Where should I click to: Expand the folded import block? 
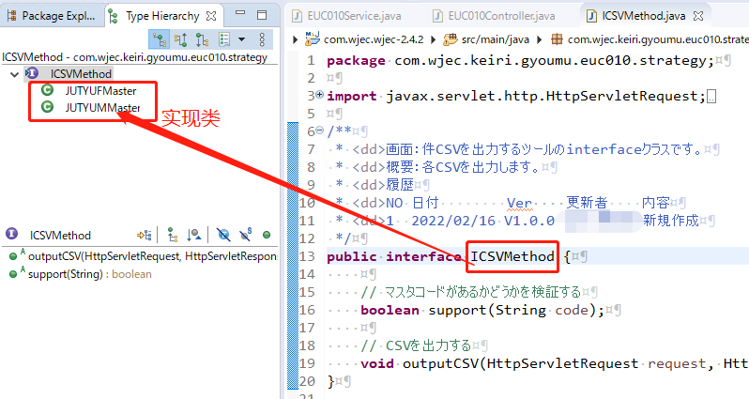coord(319,95)
